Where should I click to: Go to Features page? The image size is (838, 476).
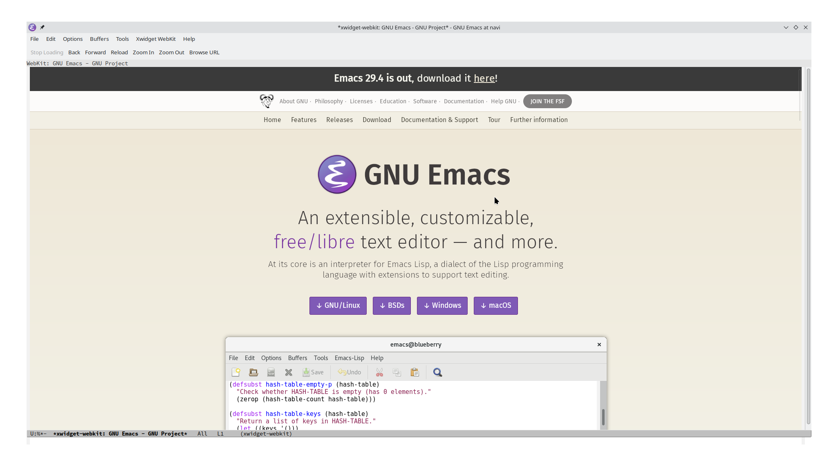coord(304,120)
